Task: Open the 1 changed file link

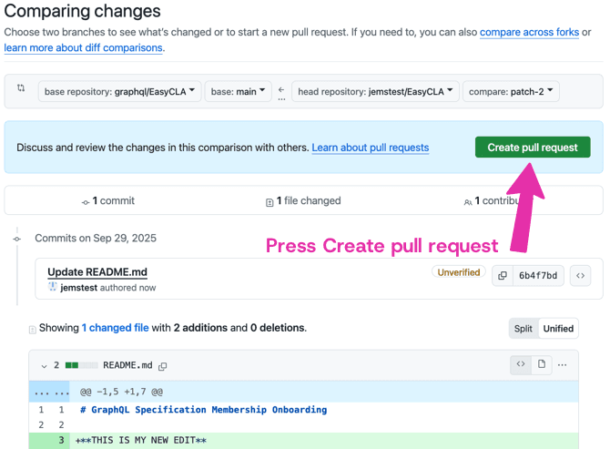Action: point(115,328)
